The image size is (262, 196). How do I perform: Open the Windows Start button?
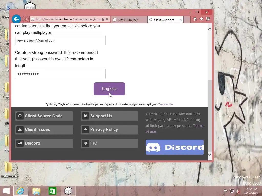coord(6,191)
